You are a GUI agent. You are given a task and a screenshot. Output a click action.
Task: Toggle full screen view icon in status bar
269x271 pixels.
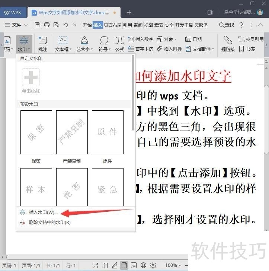click(x=95, y=265)
